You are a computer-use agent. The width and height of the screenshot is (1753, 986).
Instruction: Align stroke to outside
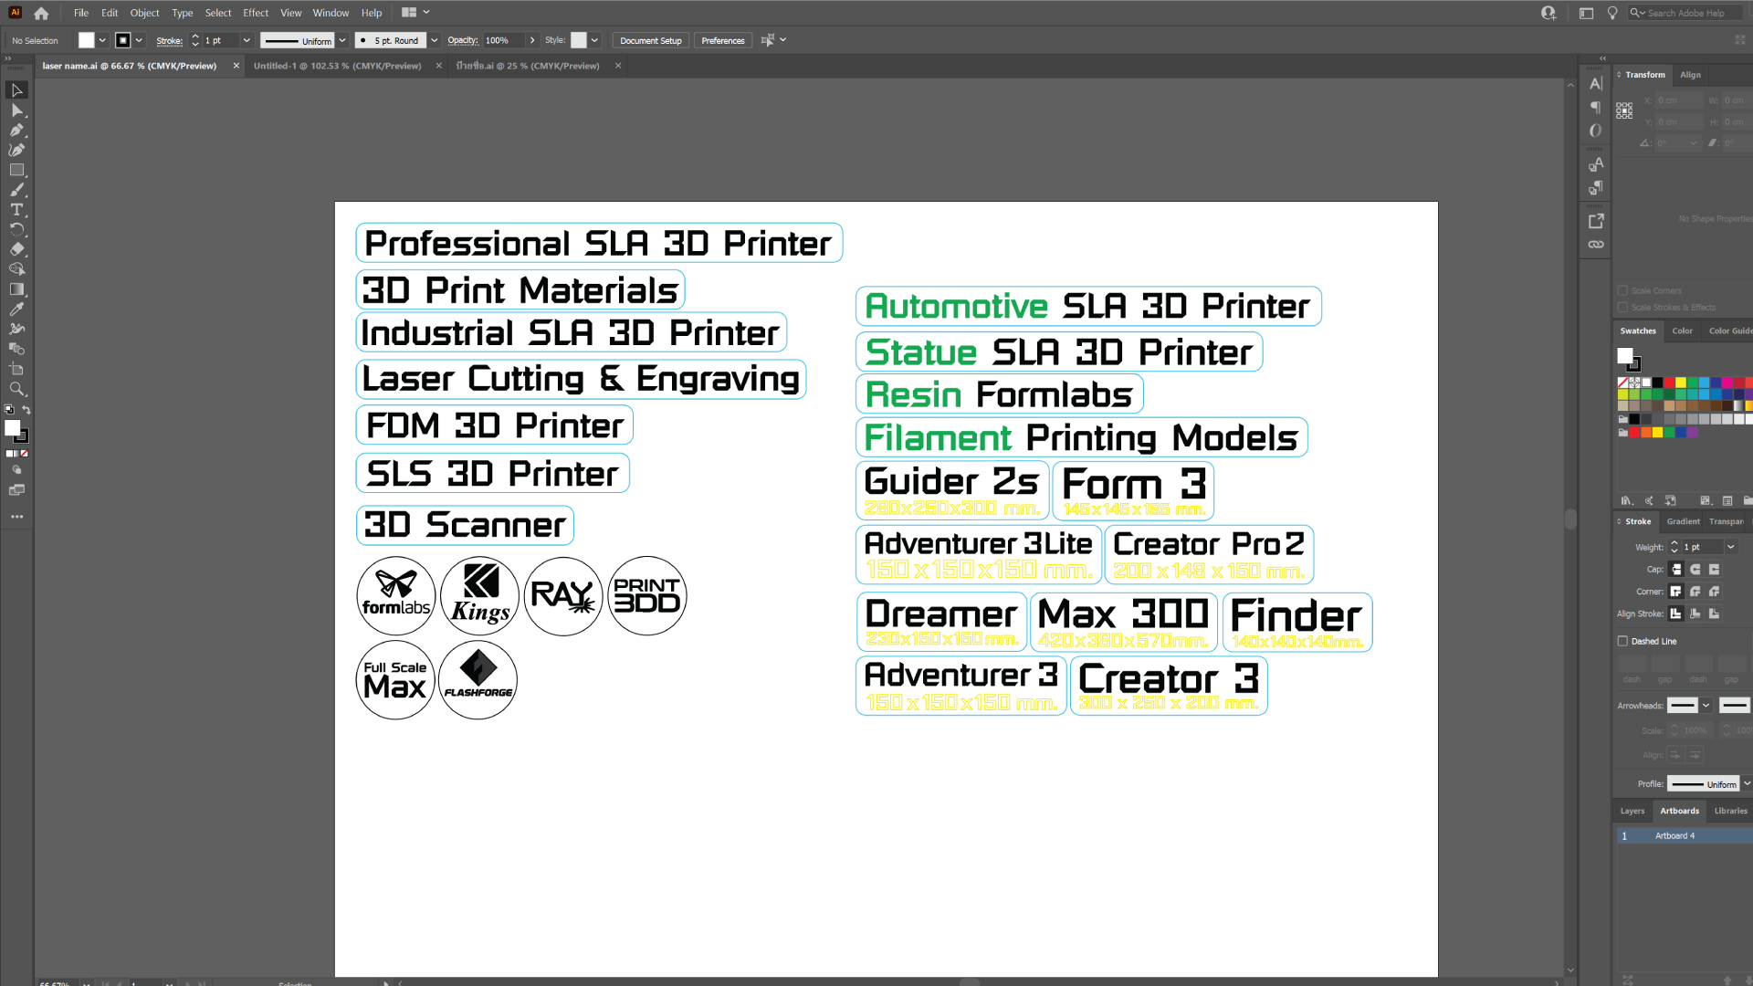pos(1715,614)
